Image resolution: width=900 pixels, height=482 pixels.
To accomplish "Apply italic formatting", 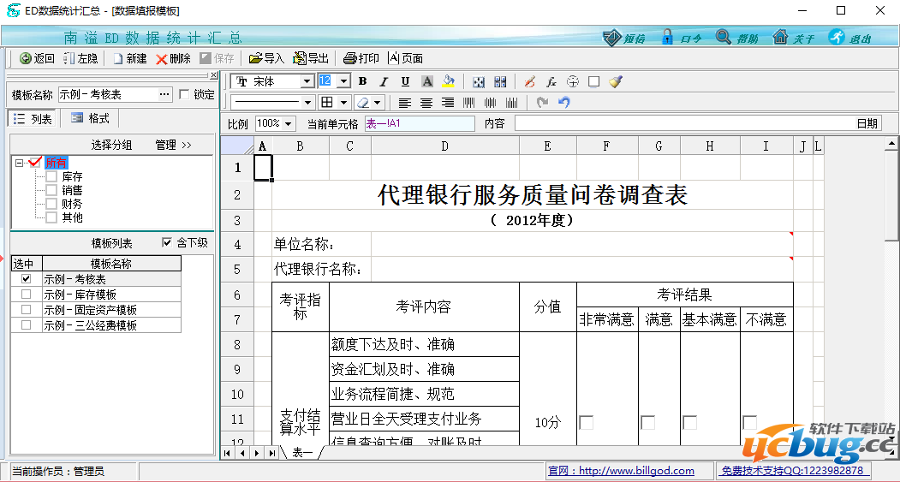I will 384,81.
